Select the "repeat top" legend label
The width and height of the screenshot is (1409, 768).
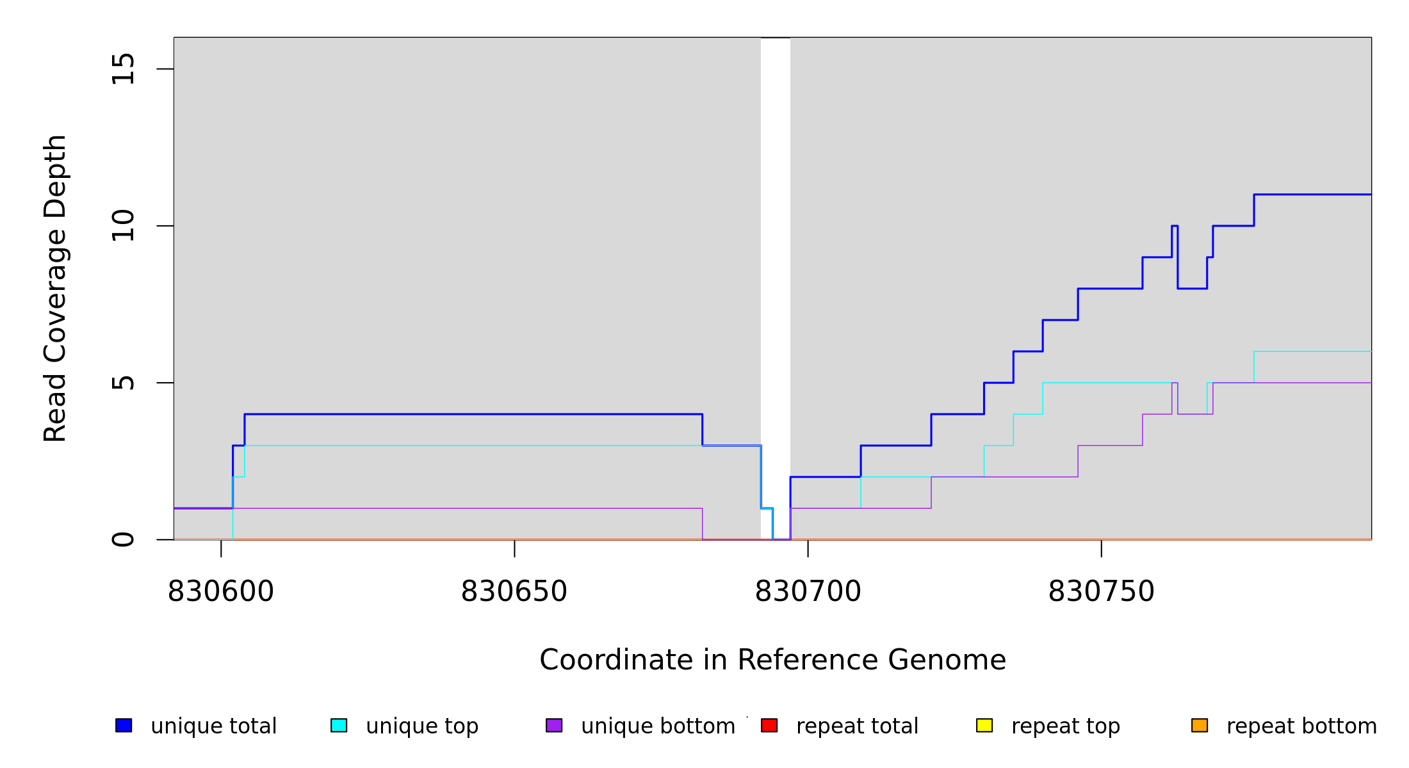coord(1066,726)
